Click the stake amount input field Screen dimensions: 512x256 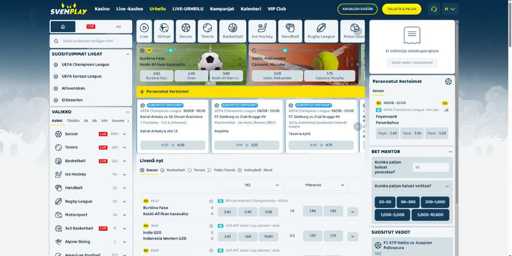431,167
